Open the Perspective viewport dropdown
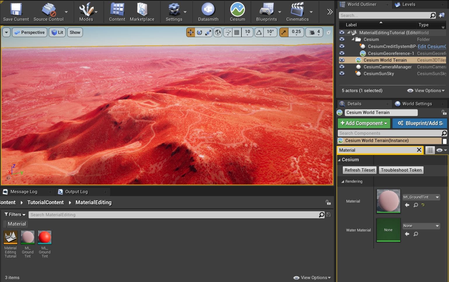This screenshot has width=449, height=282. [29, 32]
